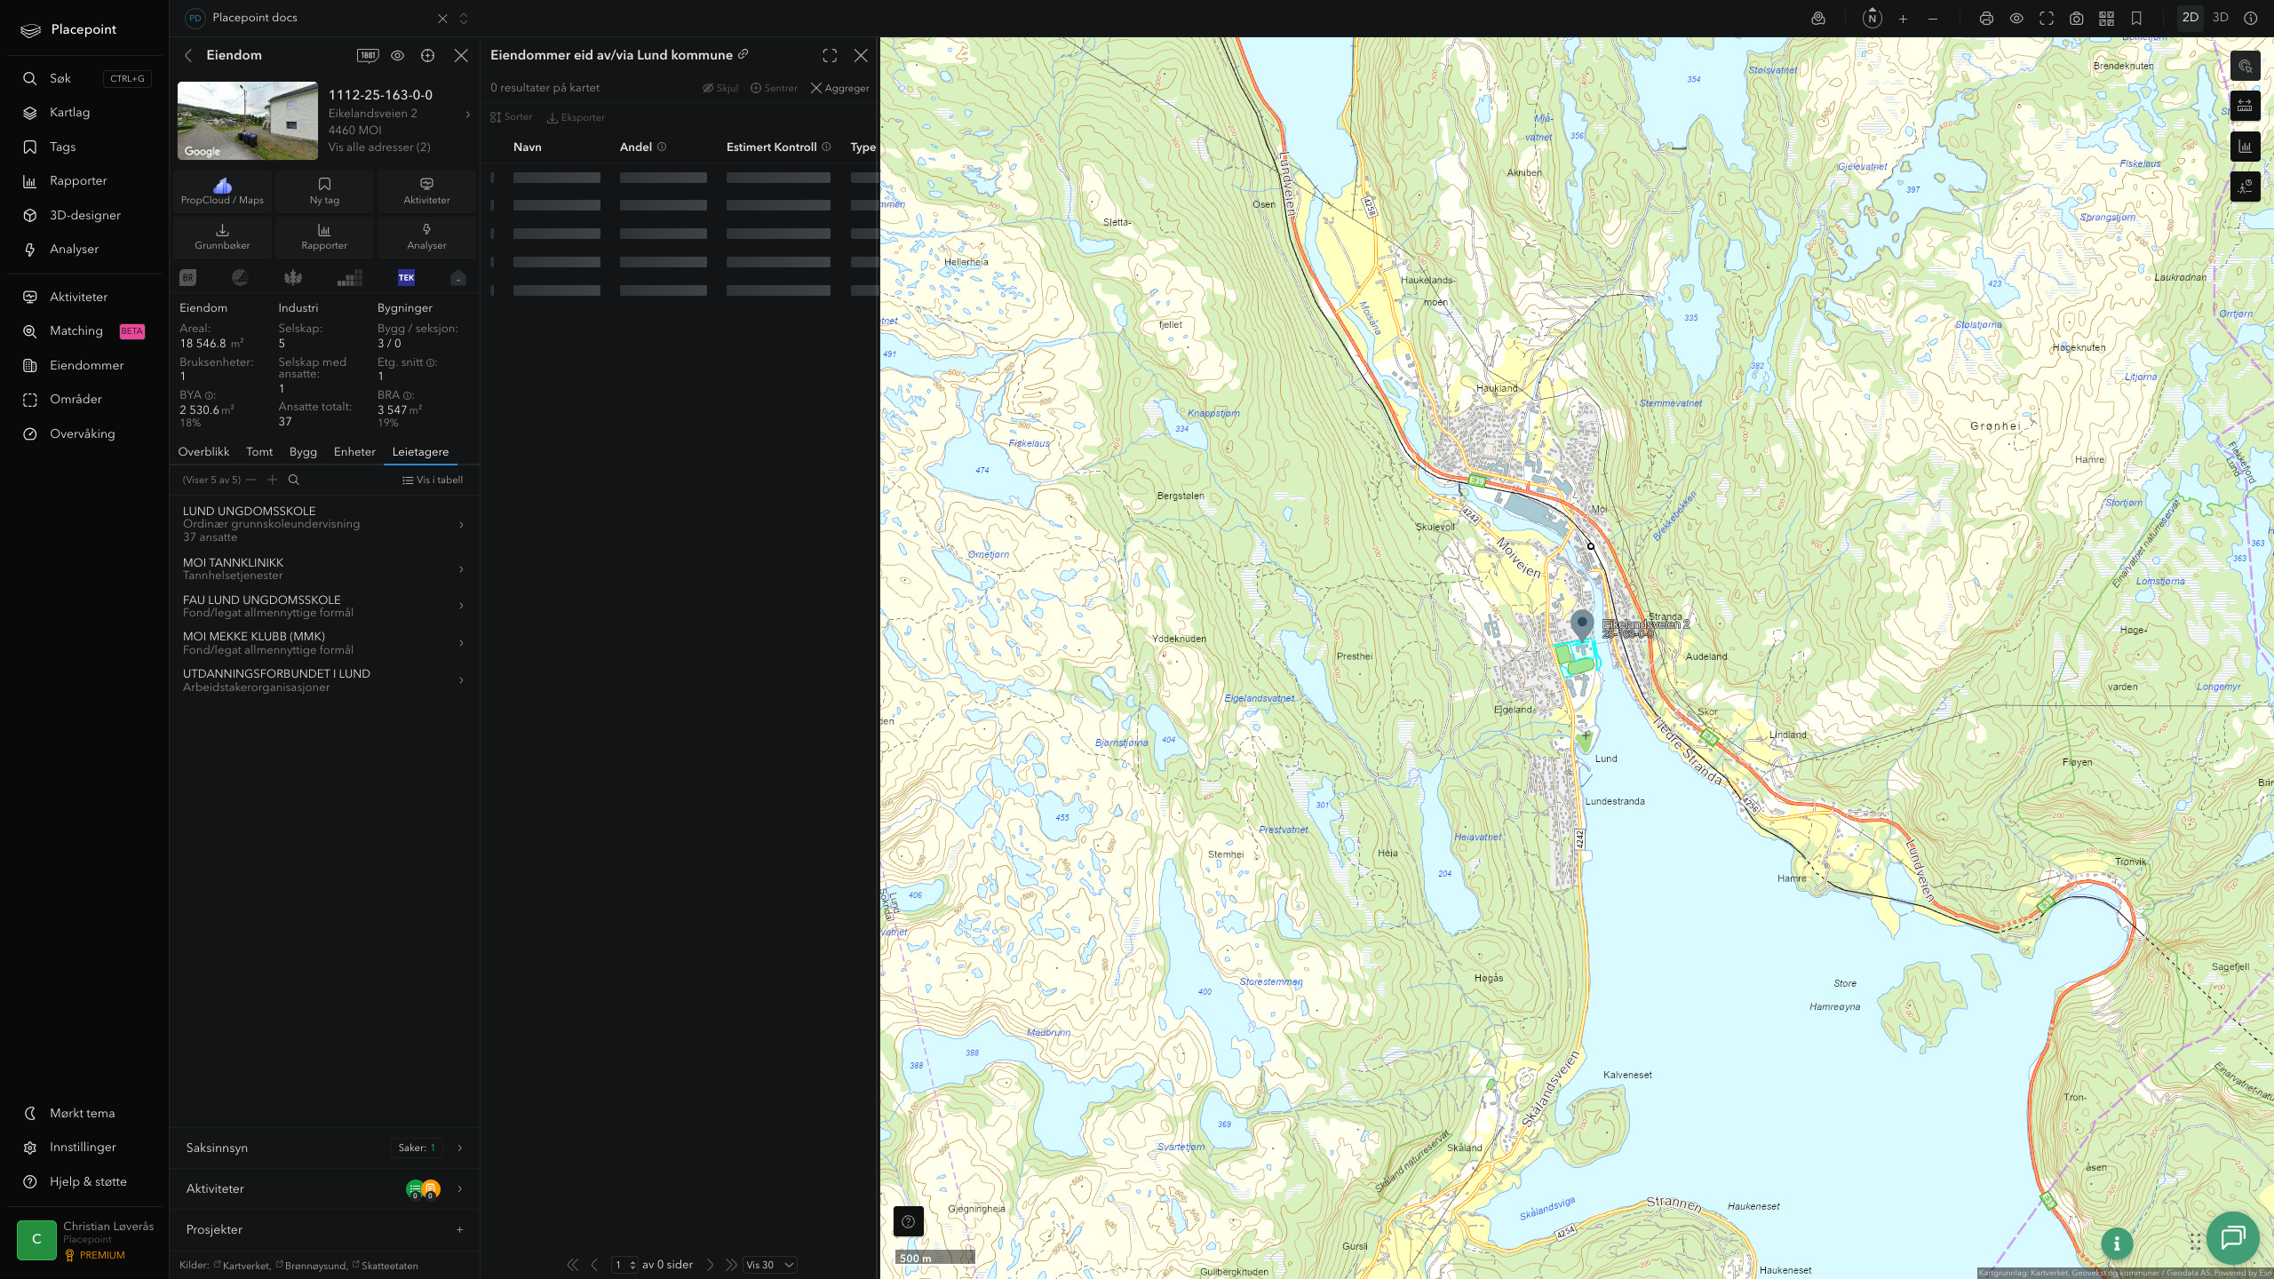The height and width of the screenshot is (1279, 2274).
Task: Zoom out the map with minus
Action: 1933,19
